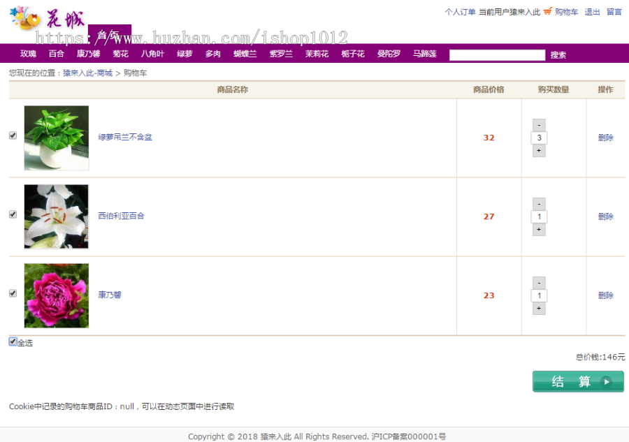Increase quantity of 西伯利亚百合 with plus button
Image resolution: width=629 pixels, height=442 pixels.
[538, 230]
